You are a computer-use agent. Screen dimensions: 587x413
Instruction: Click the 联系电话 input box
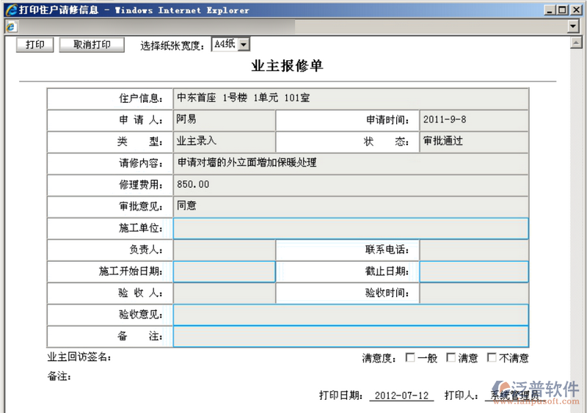pyautogui.click(x=473, y=250)
